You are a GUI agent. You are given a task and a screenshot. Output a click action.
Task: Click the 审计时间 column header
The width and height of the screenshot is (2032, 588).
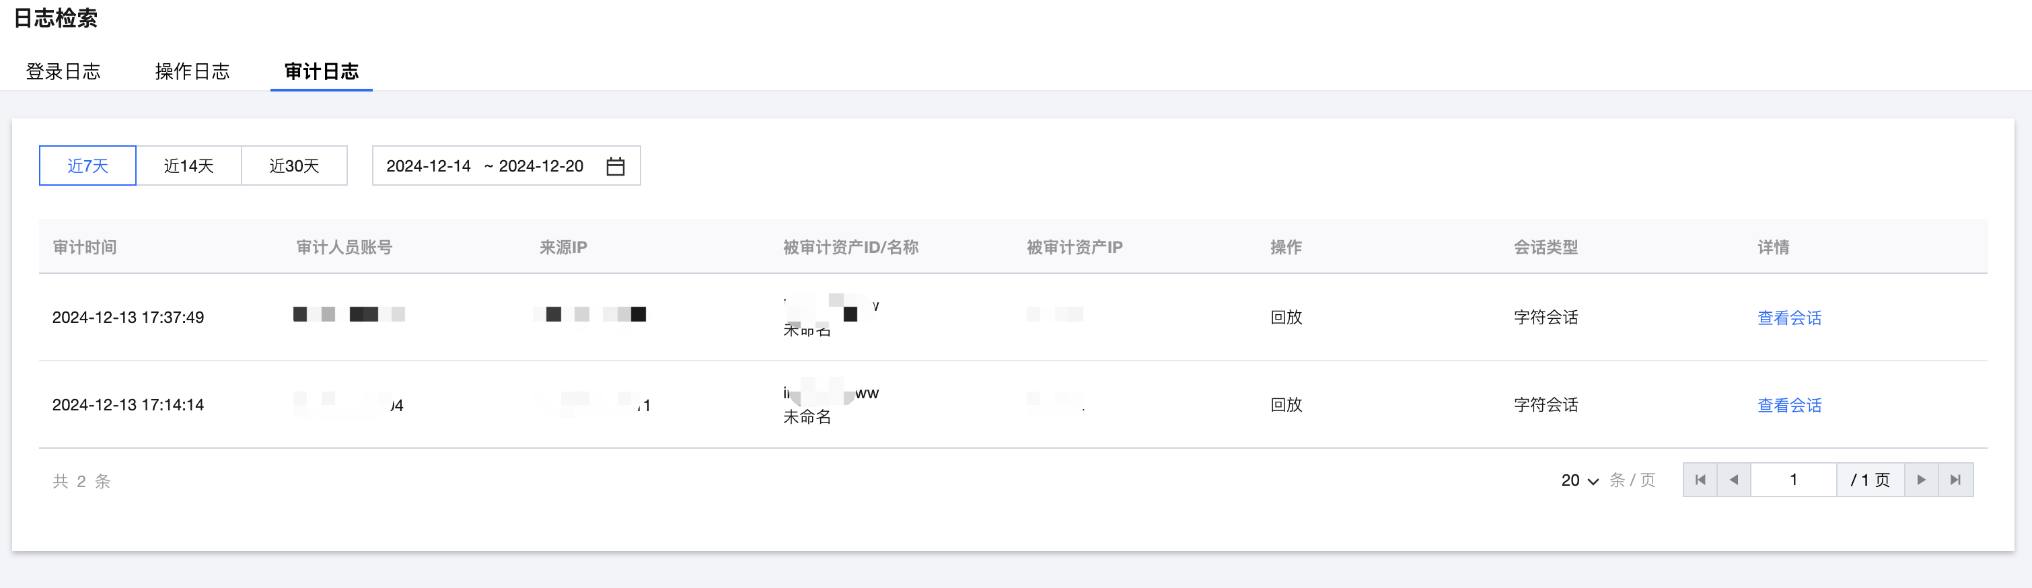84,248
